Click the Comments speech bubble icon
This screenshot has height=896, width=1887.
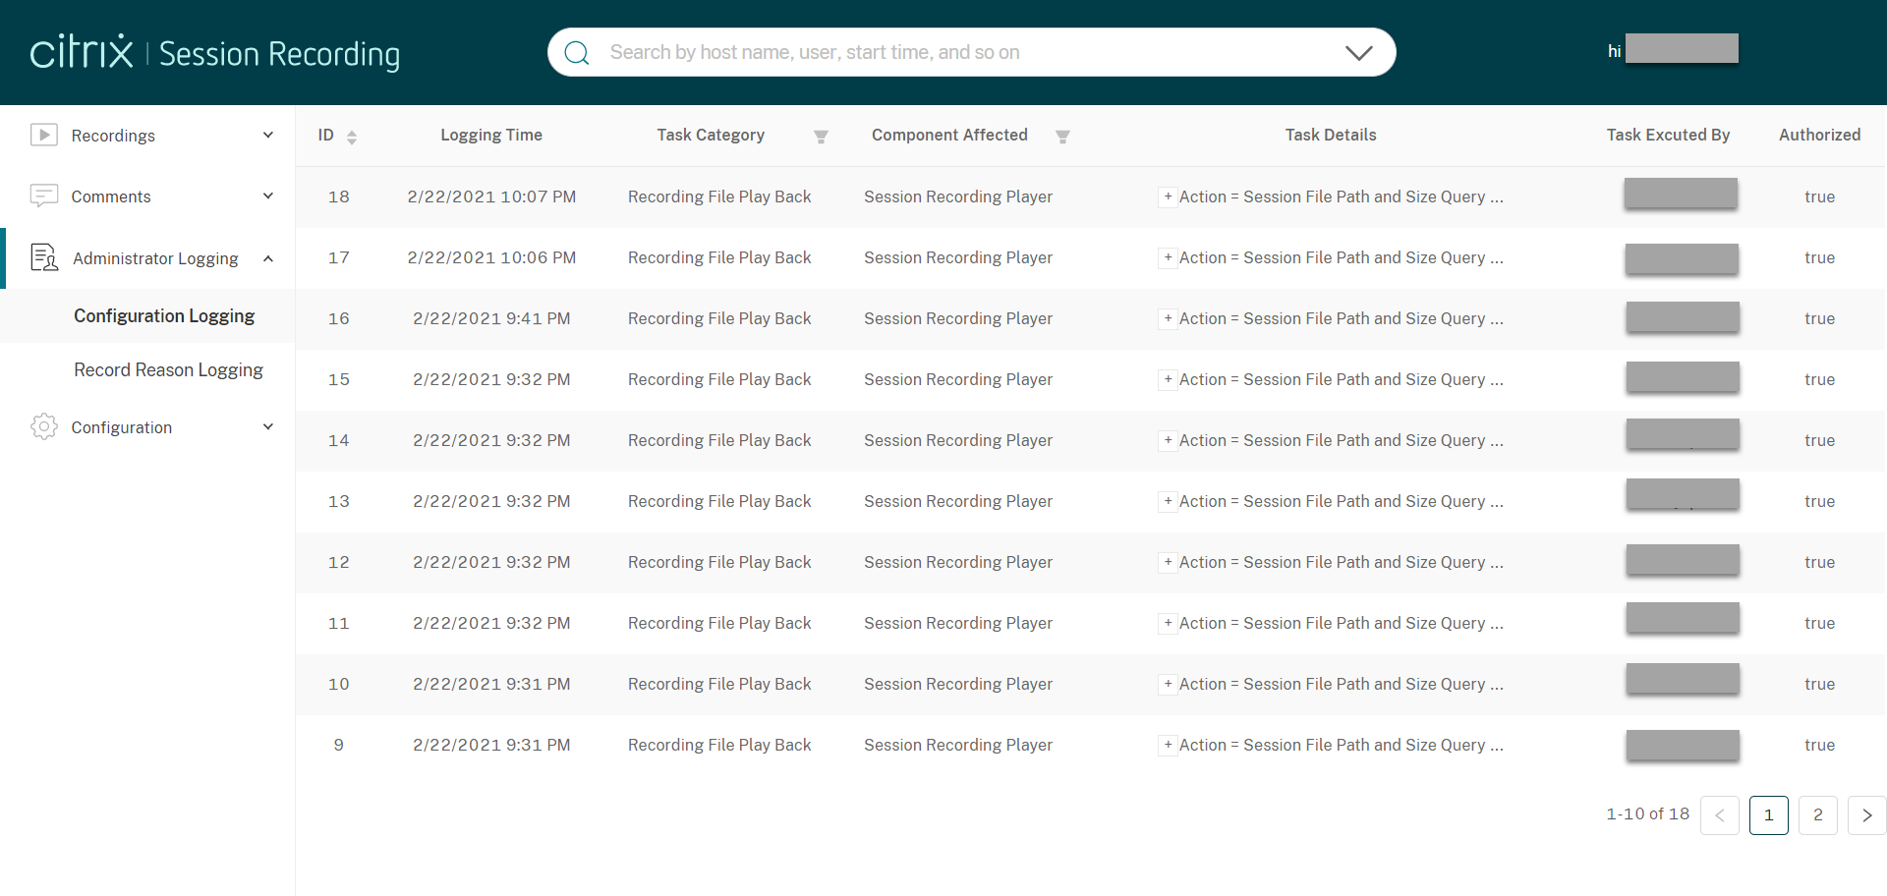[44, 196]
